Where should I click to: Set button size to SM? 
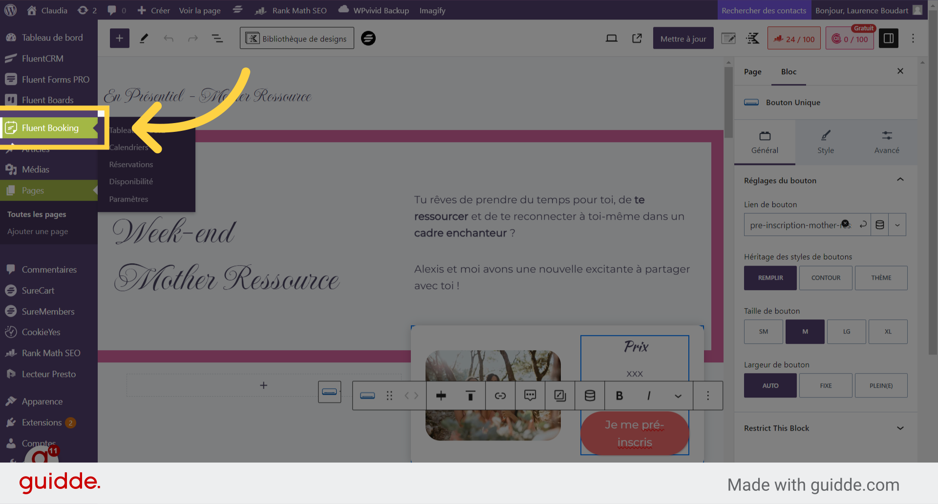[x=764, y=332]
